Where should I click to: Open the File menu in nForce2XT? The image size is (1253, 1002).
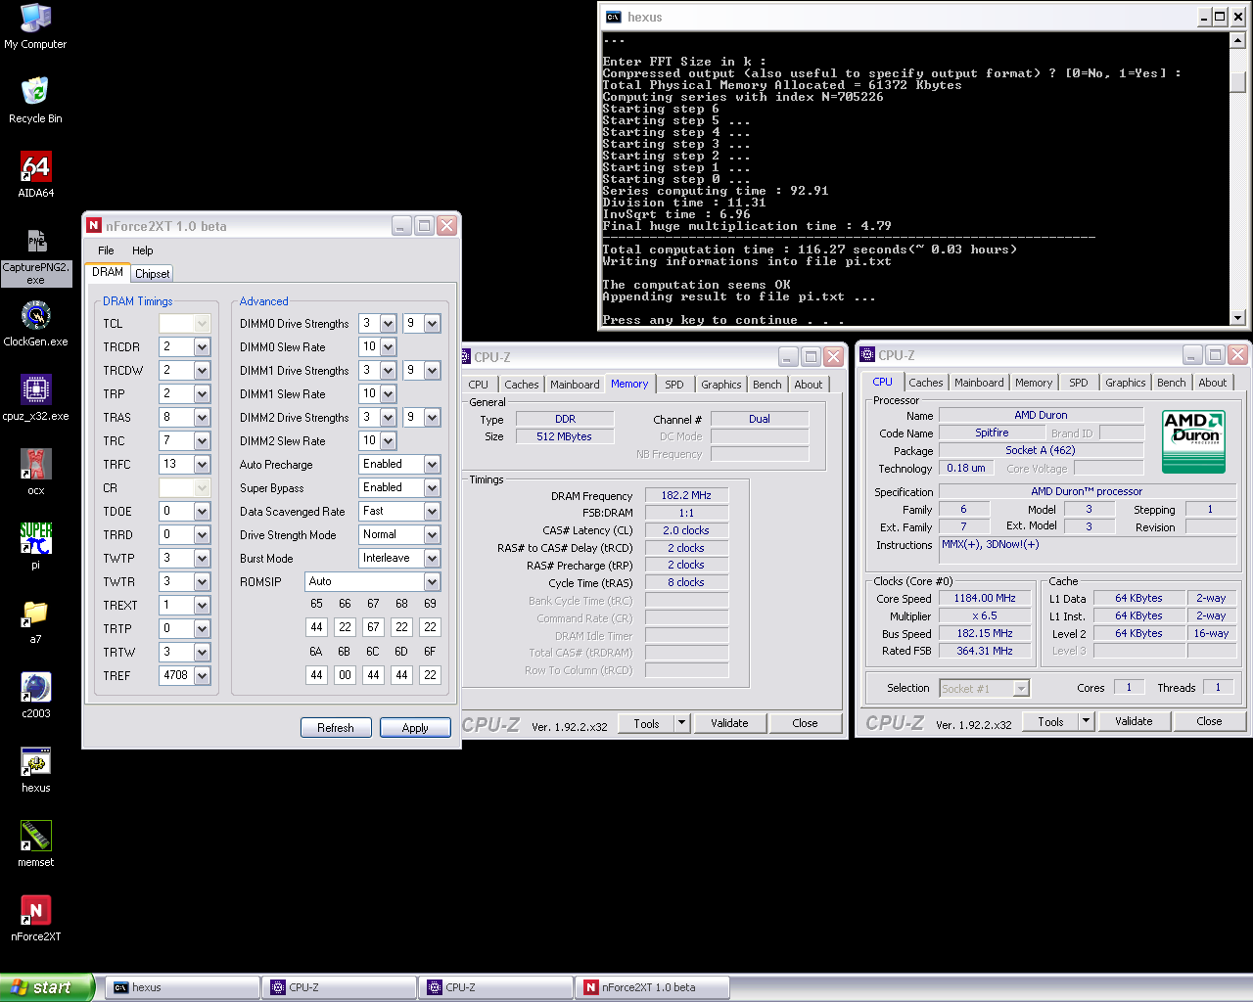106,250
